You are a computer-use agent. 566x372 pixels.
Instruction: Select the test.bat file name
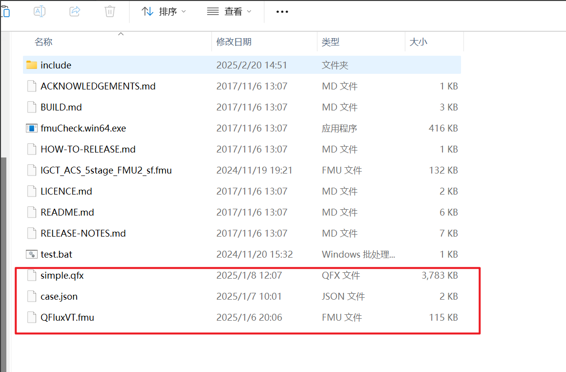56,254
